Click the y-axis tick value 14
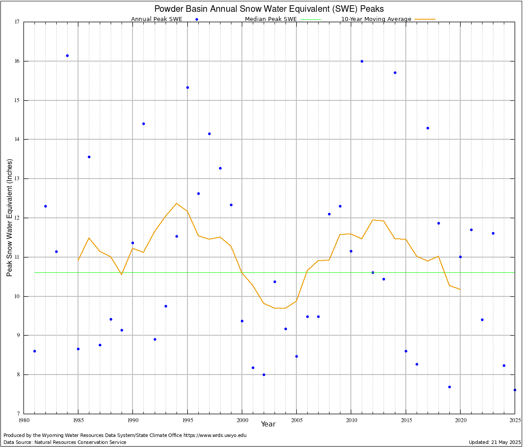 [x=17, y=139]
